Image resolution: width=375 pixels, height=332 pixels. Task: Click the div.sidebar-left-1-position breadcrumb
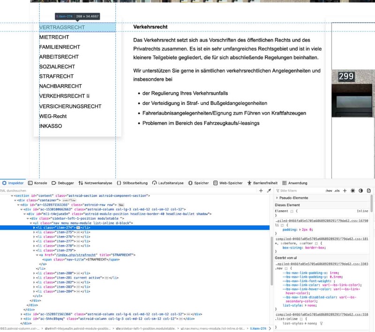[x=145, y=329]
